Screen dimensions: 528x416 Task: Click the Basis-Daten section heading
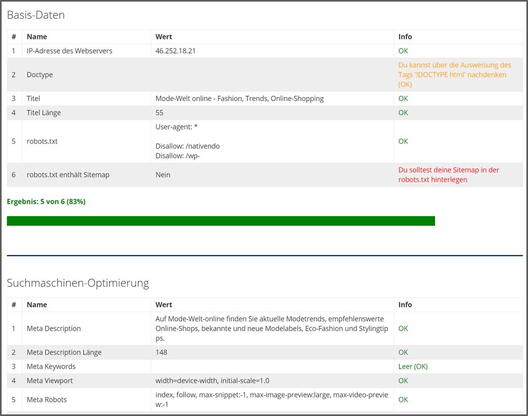coord(36,15)
